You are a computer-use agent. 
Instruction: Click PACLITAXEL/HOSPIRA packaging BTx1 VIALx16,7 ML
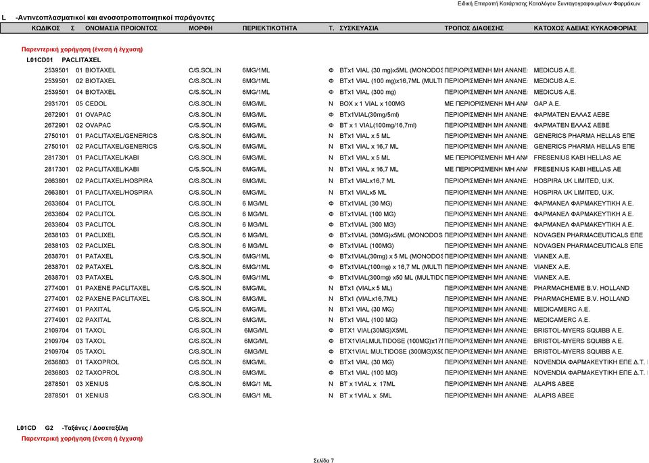coord(367,181)
